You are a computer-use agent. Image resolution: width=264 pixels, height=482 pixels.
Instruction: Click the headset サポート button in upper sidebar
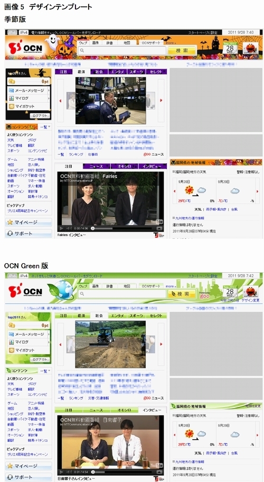(28, 233)
